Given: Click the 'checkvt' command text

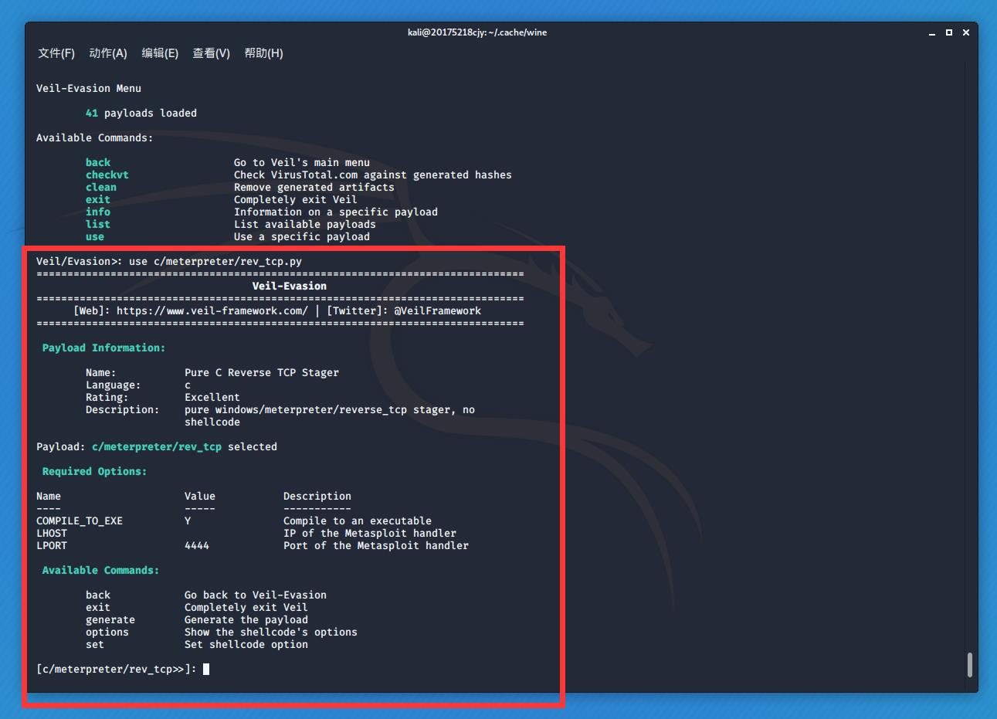Looking at the screenshot, I should (107, 175).
